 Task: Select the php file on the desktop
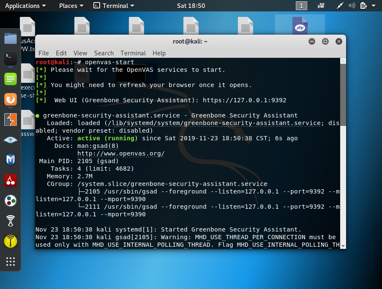point(300,25)
